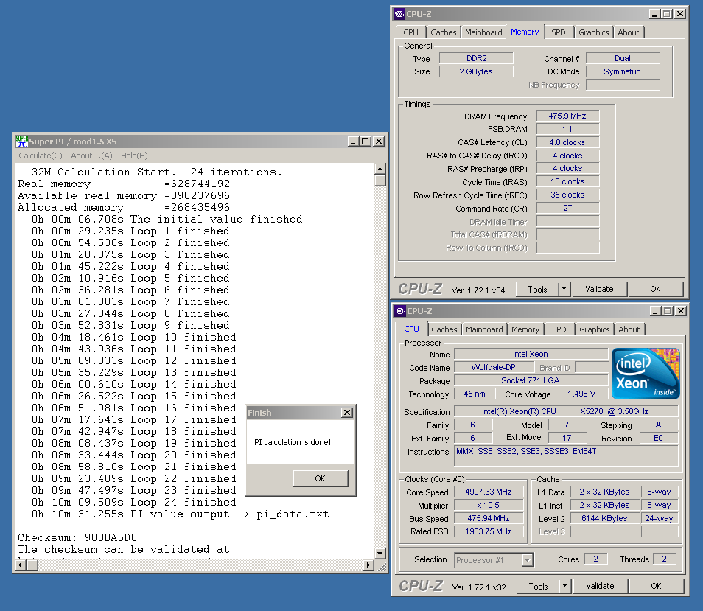Click the Core Speed value 4997.33 MHz
The height and width of the screenshot is (611, 703).
tap(489, 492)
